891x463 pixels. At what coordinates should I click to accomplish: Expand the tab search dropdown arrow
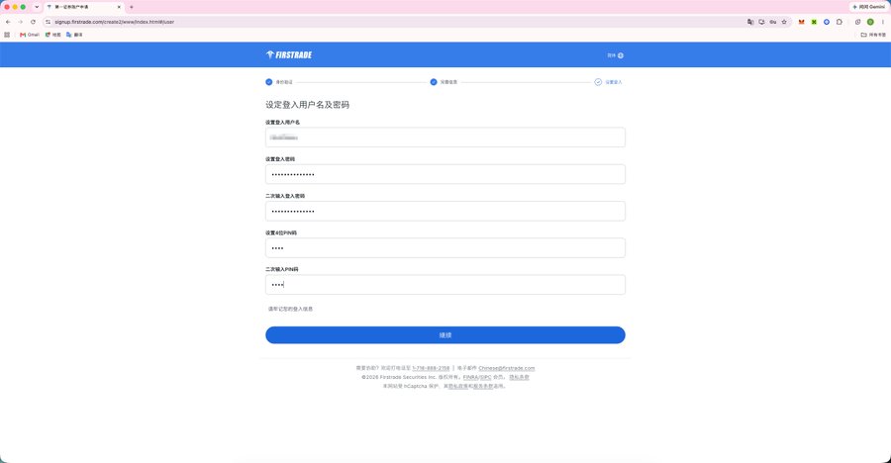coord(37,7)
